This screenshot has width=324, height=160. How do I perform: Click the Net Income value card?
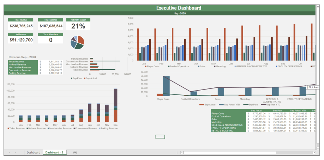21,40
